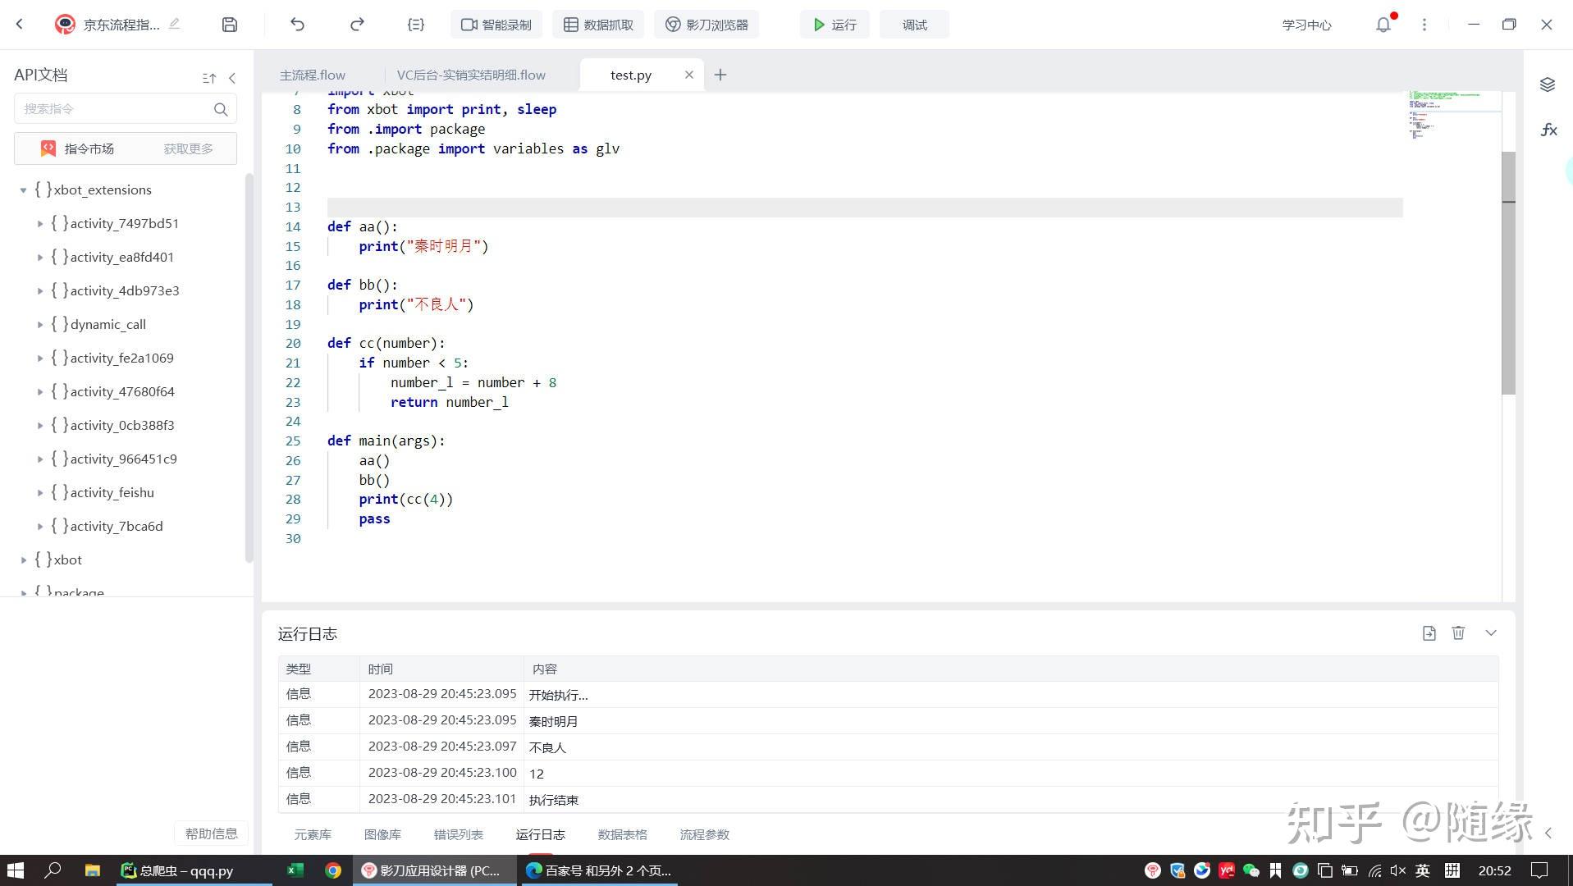Click the redo arrow icon
This screenshot has width=1573, height=886.
(356, 24)
